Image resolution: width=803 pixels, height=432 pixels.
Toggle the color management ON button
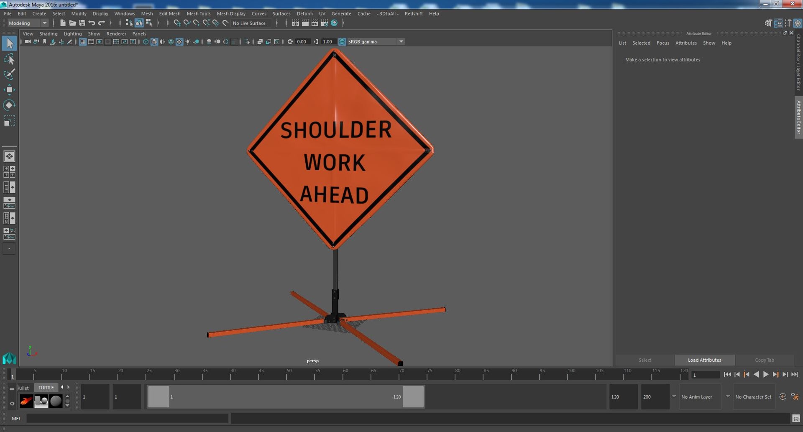click(x=342, y=41)
